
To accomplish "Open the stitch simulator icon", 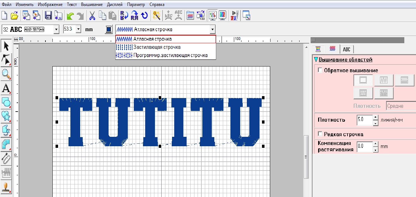I will click(x=235, y=15).
